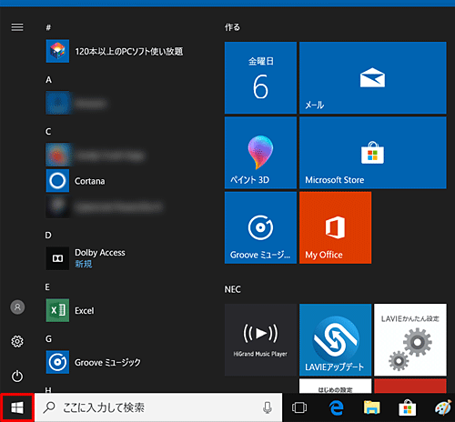Open Settings gear in Start sidebar
This screenshot has height=422, width=455.
(x=17, y=341)
